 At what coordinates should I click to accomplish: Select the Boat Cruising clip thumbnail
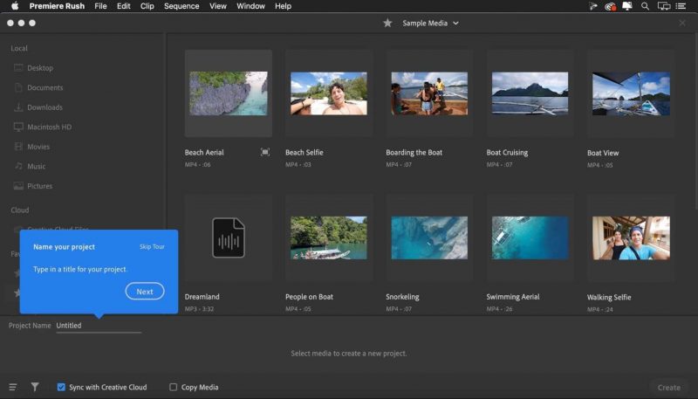530,93
